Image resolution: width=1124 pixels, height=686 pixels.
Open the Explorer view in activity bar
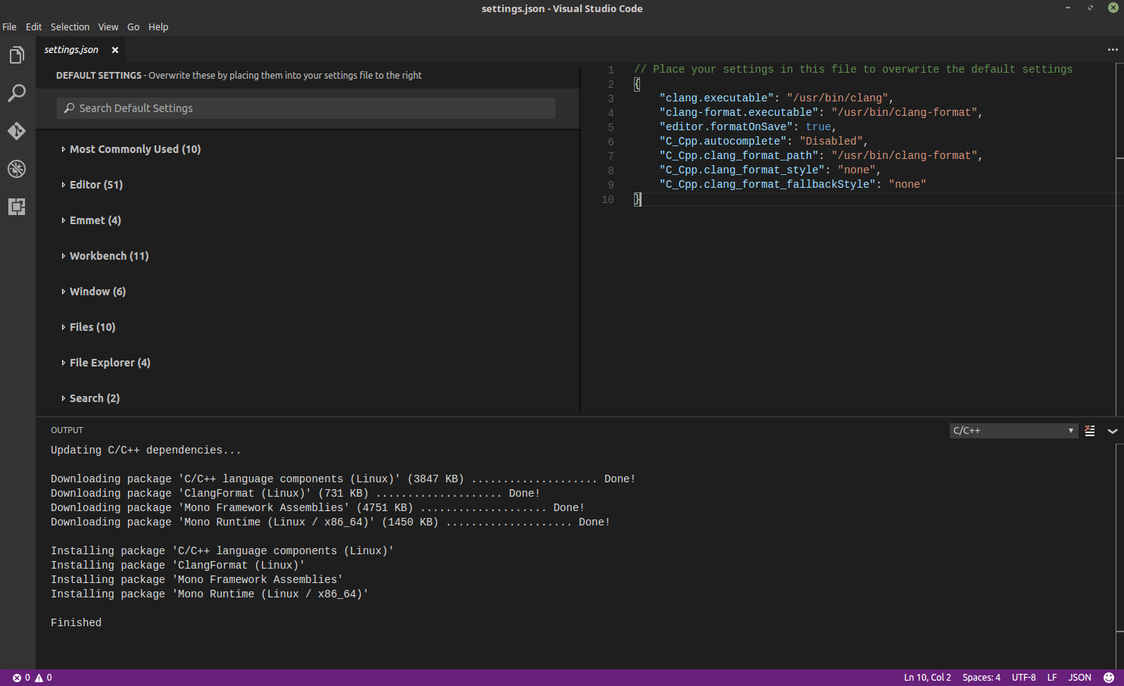pyautogui.click(x=17, y=55)
